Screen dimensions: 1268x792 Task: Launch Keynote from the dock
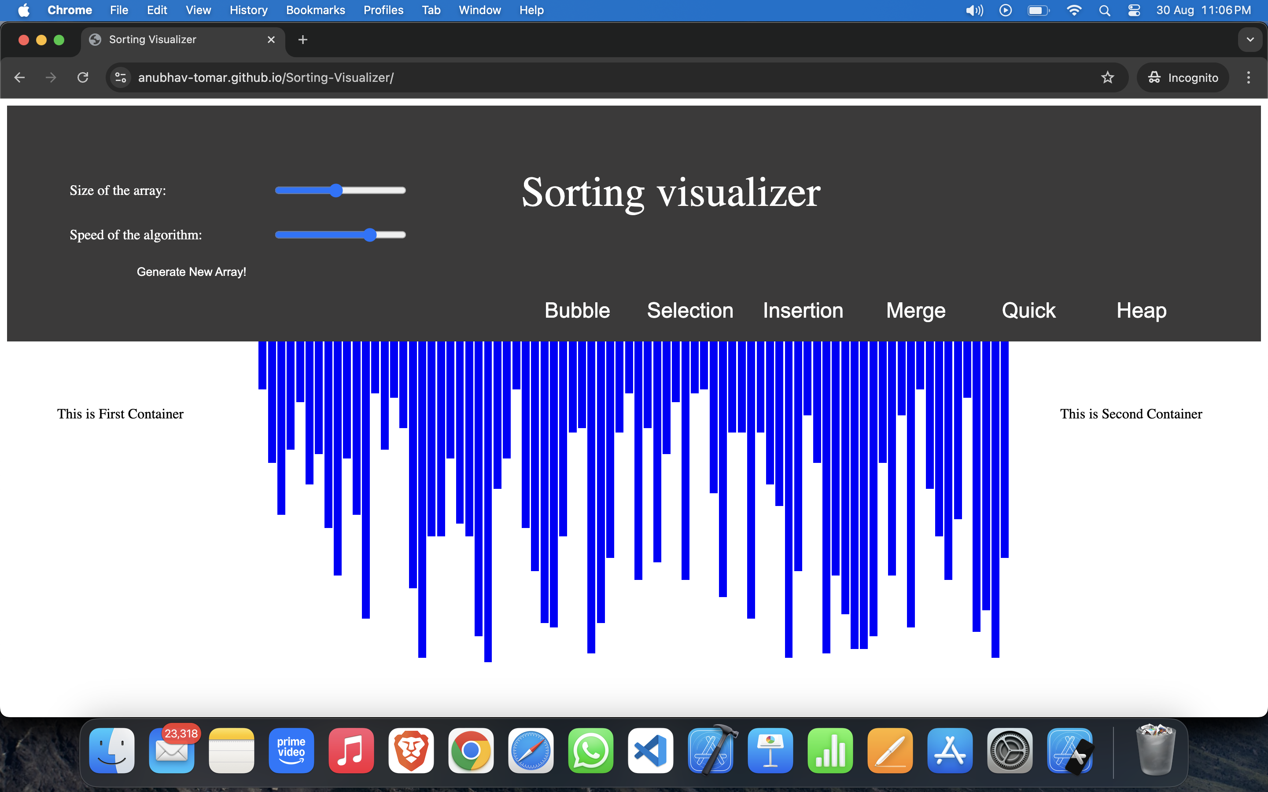[770, 751]
